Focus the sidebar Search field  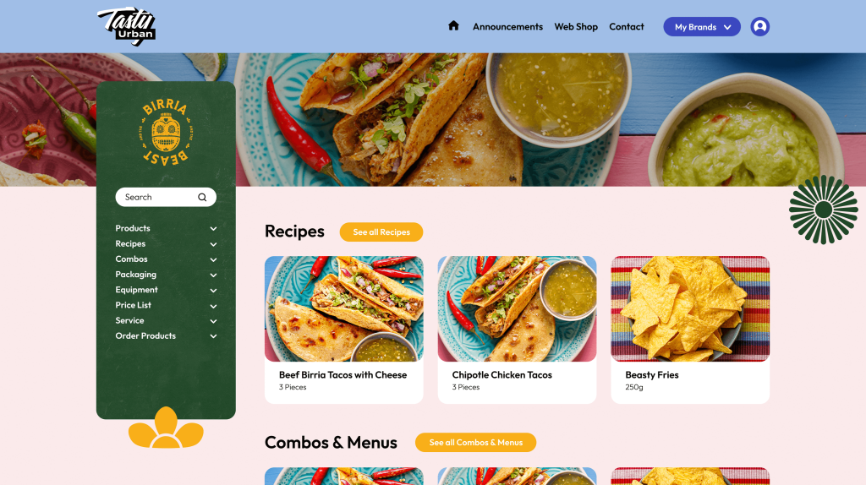[x=166, y=197]
